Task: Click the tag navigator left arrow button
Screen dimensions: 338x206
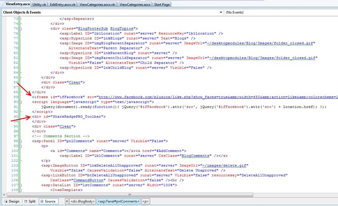Action: 67,201
